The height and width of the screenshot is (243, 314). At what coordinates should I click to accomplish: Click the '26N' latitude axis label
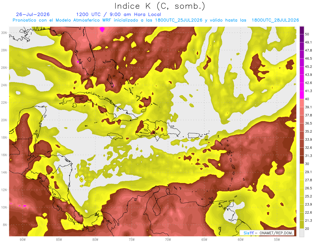pyautogui.click(x=4, y=68)
